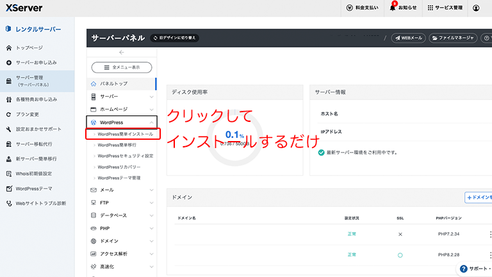Open 新サーバー簡単移行
This screenshot has height=277, width=492.
(x=37, y=159)
